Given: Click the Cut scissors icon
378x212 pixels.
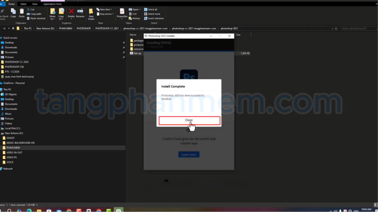Looking at the screenshot, I should pos(28,9).
